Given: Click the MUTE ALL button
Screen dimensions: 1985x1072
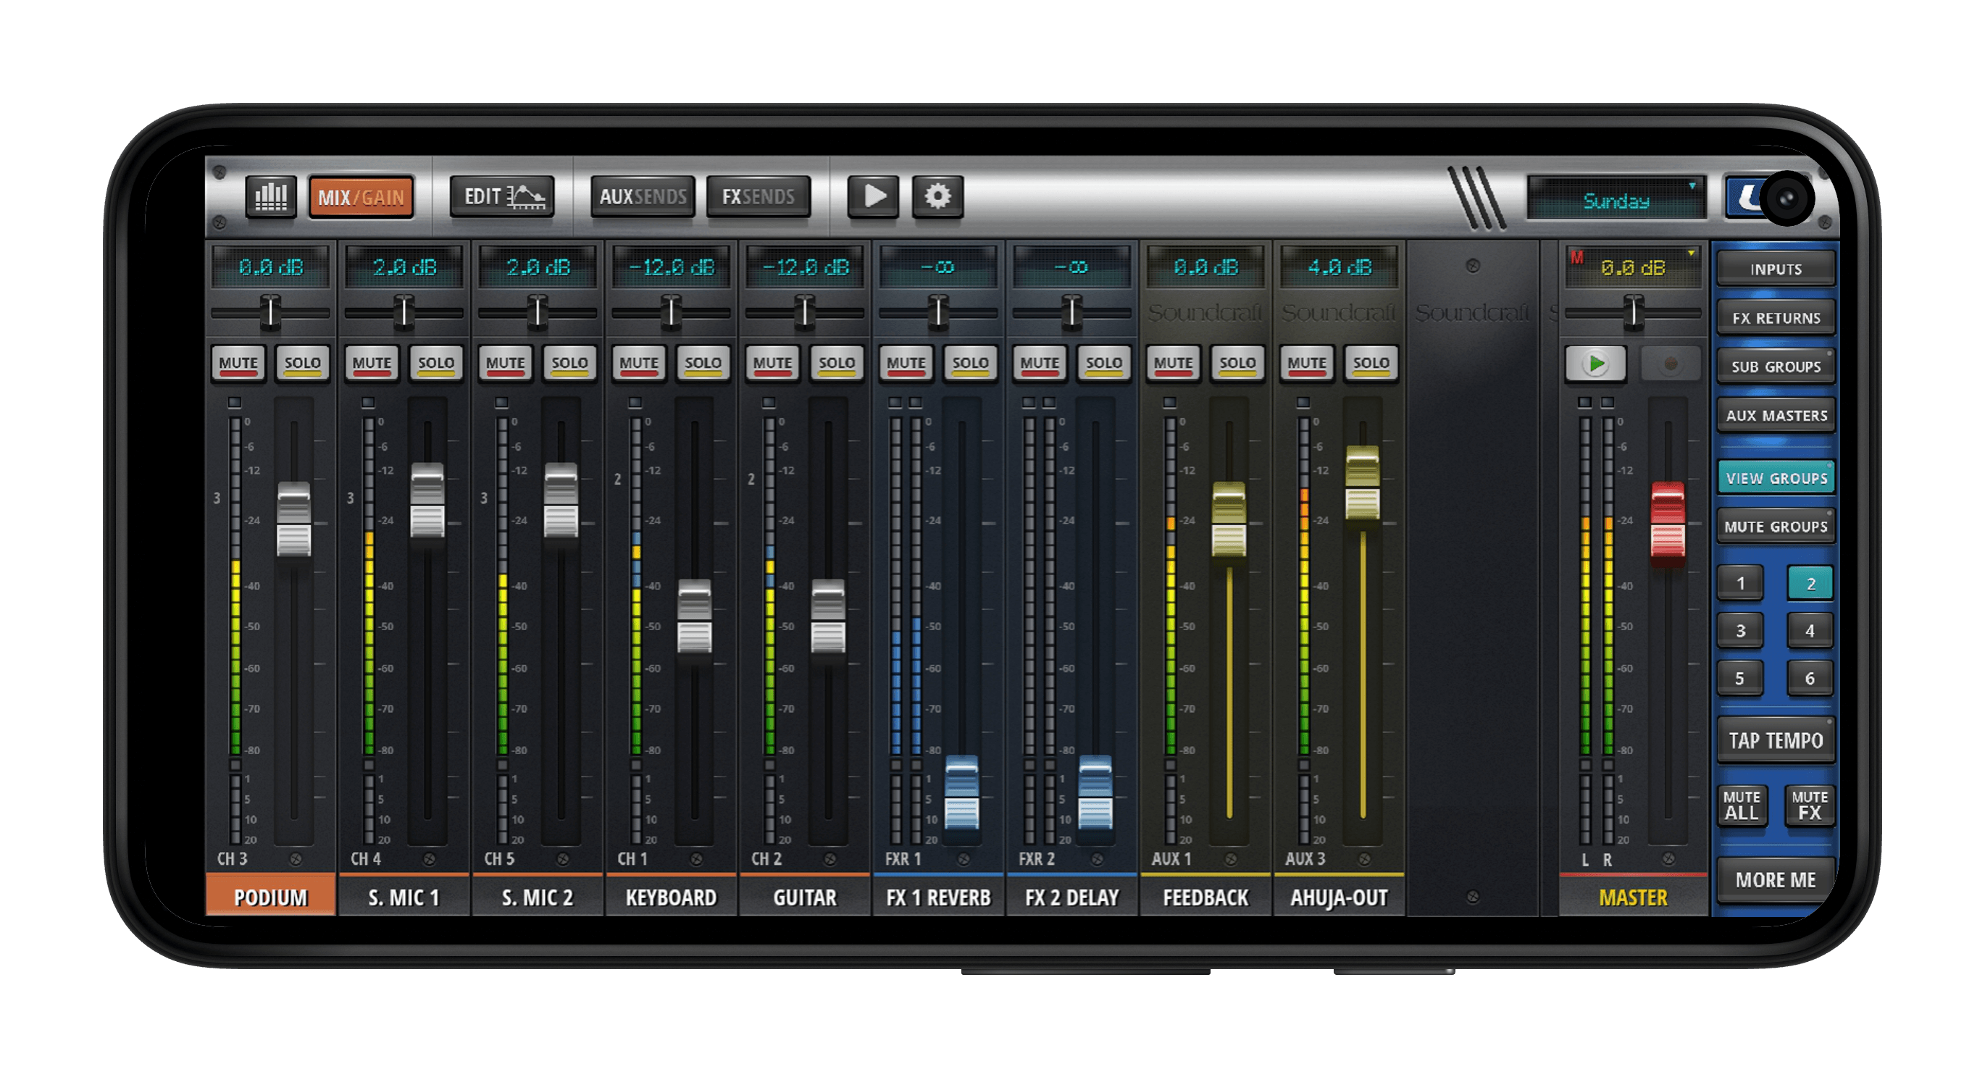Looking at the screenshot, I should pyautogui.click(x=1741, y=806).
